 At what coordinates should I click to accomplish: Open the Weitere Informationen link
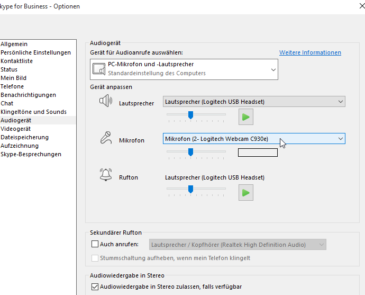coord(310,52)
